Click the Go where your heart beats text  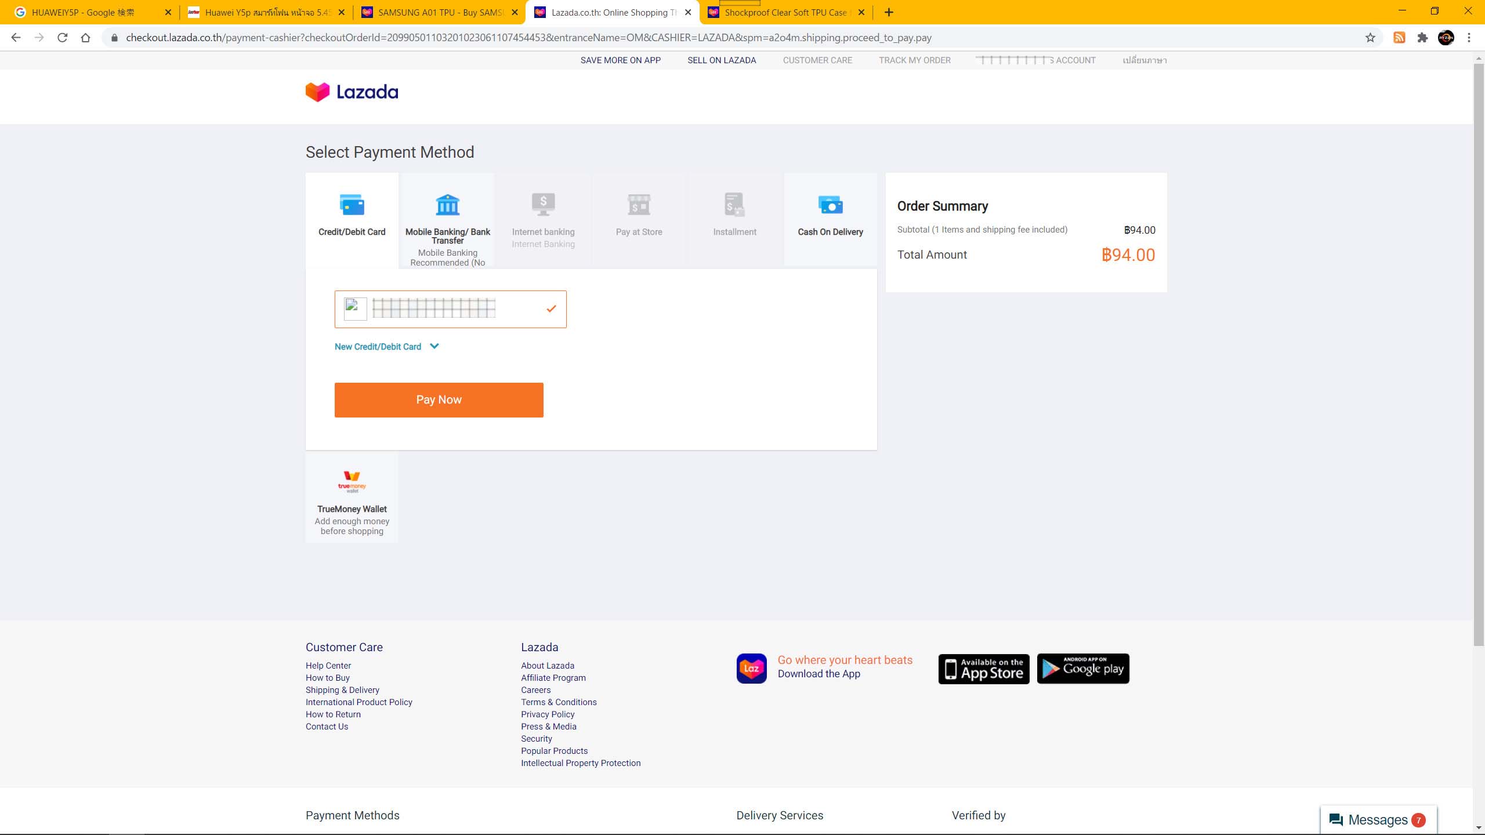[x=845, y=660]
